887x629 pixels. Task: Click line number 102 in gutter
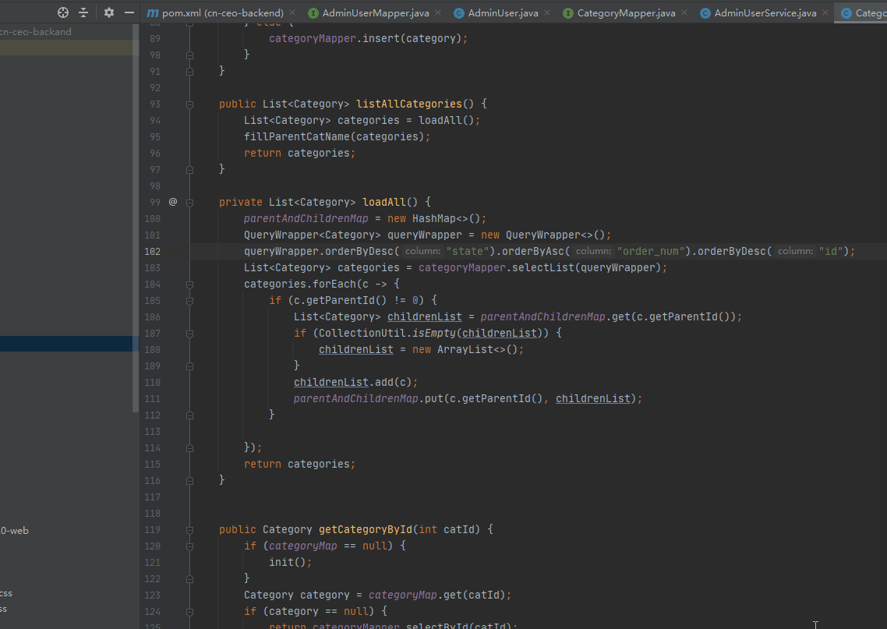(x=152, y=251)
